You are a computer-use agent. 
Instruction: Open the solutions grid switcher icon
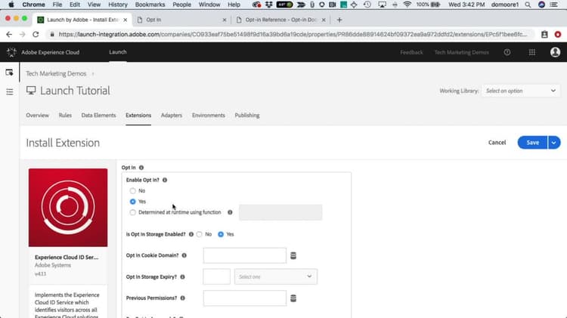point(532,52)
